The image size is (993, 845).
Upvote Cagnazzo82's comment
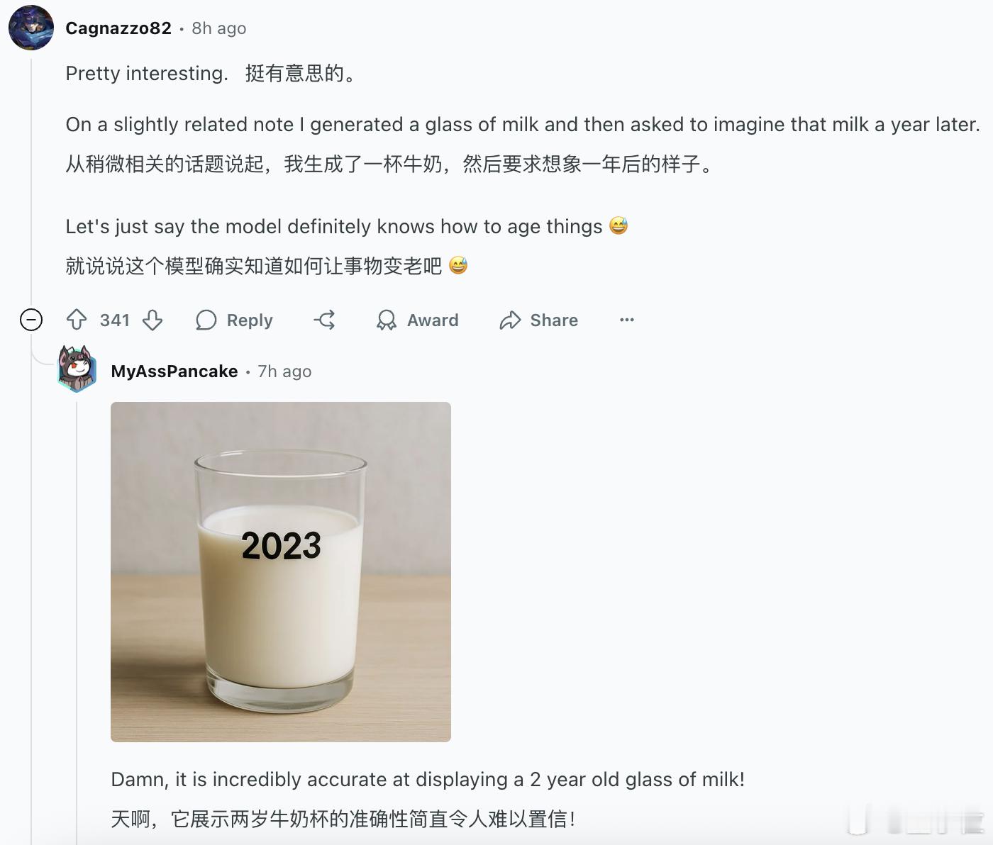[x=77, y=320]
